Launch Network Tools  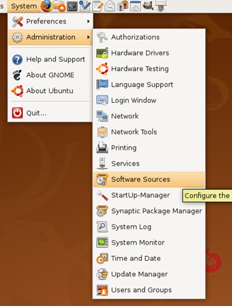[x=149, y=132]
